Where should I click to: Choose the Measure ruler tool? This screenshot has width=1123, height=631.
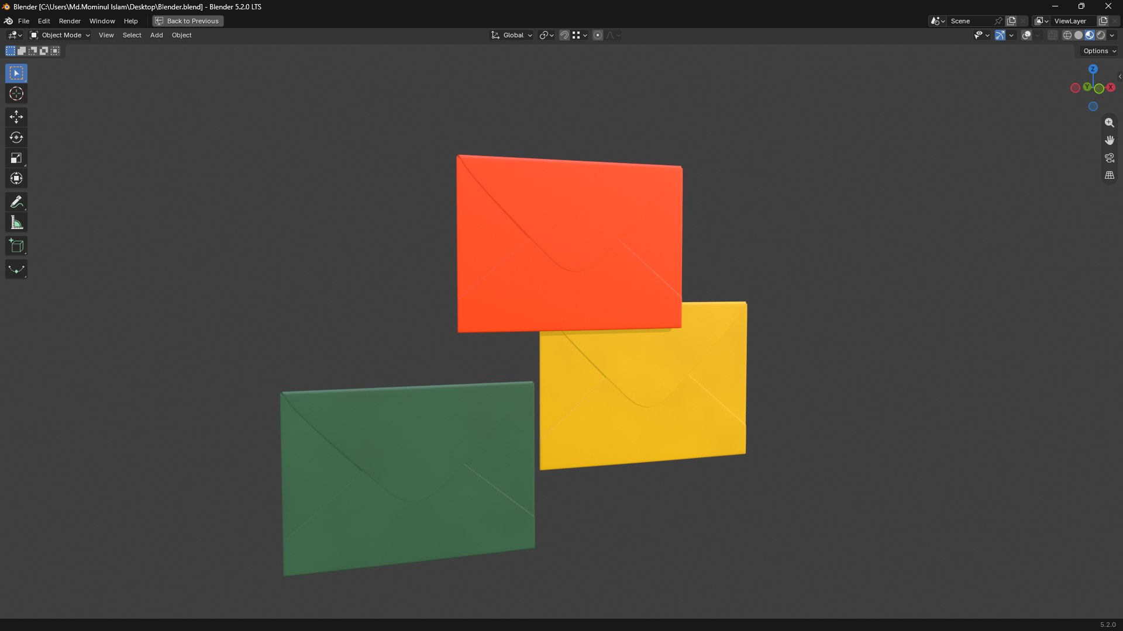tap(16, 223)
